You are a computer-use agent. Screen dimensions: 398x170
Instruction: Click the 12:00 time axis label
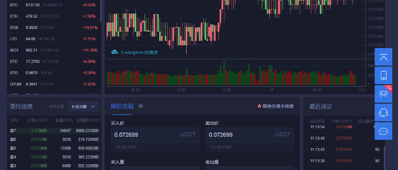click(181, 90)
